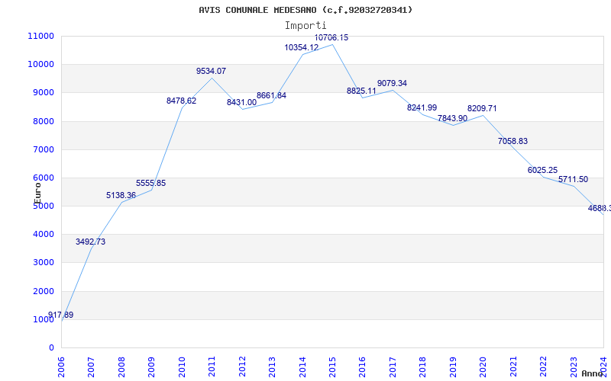The height and width of the screenshot is (381, 611).
Task: Click the x-axis year 2021
Action: [513, 367]
